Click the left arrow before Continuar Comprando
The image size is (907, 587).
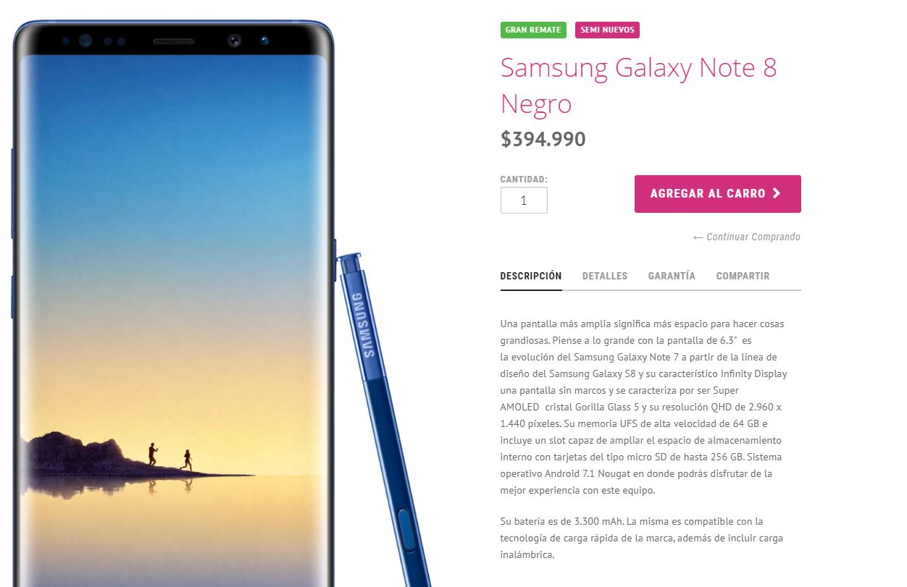[x=698, y=237]
